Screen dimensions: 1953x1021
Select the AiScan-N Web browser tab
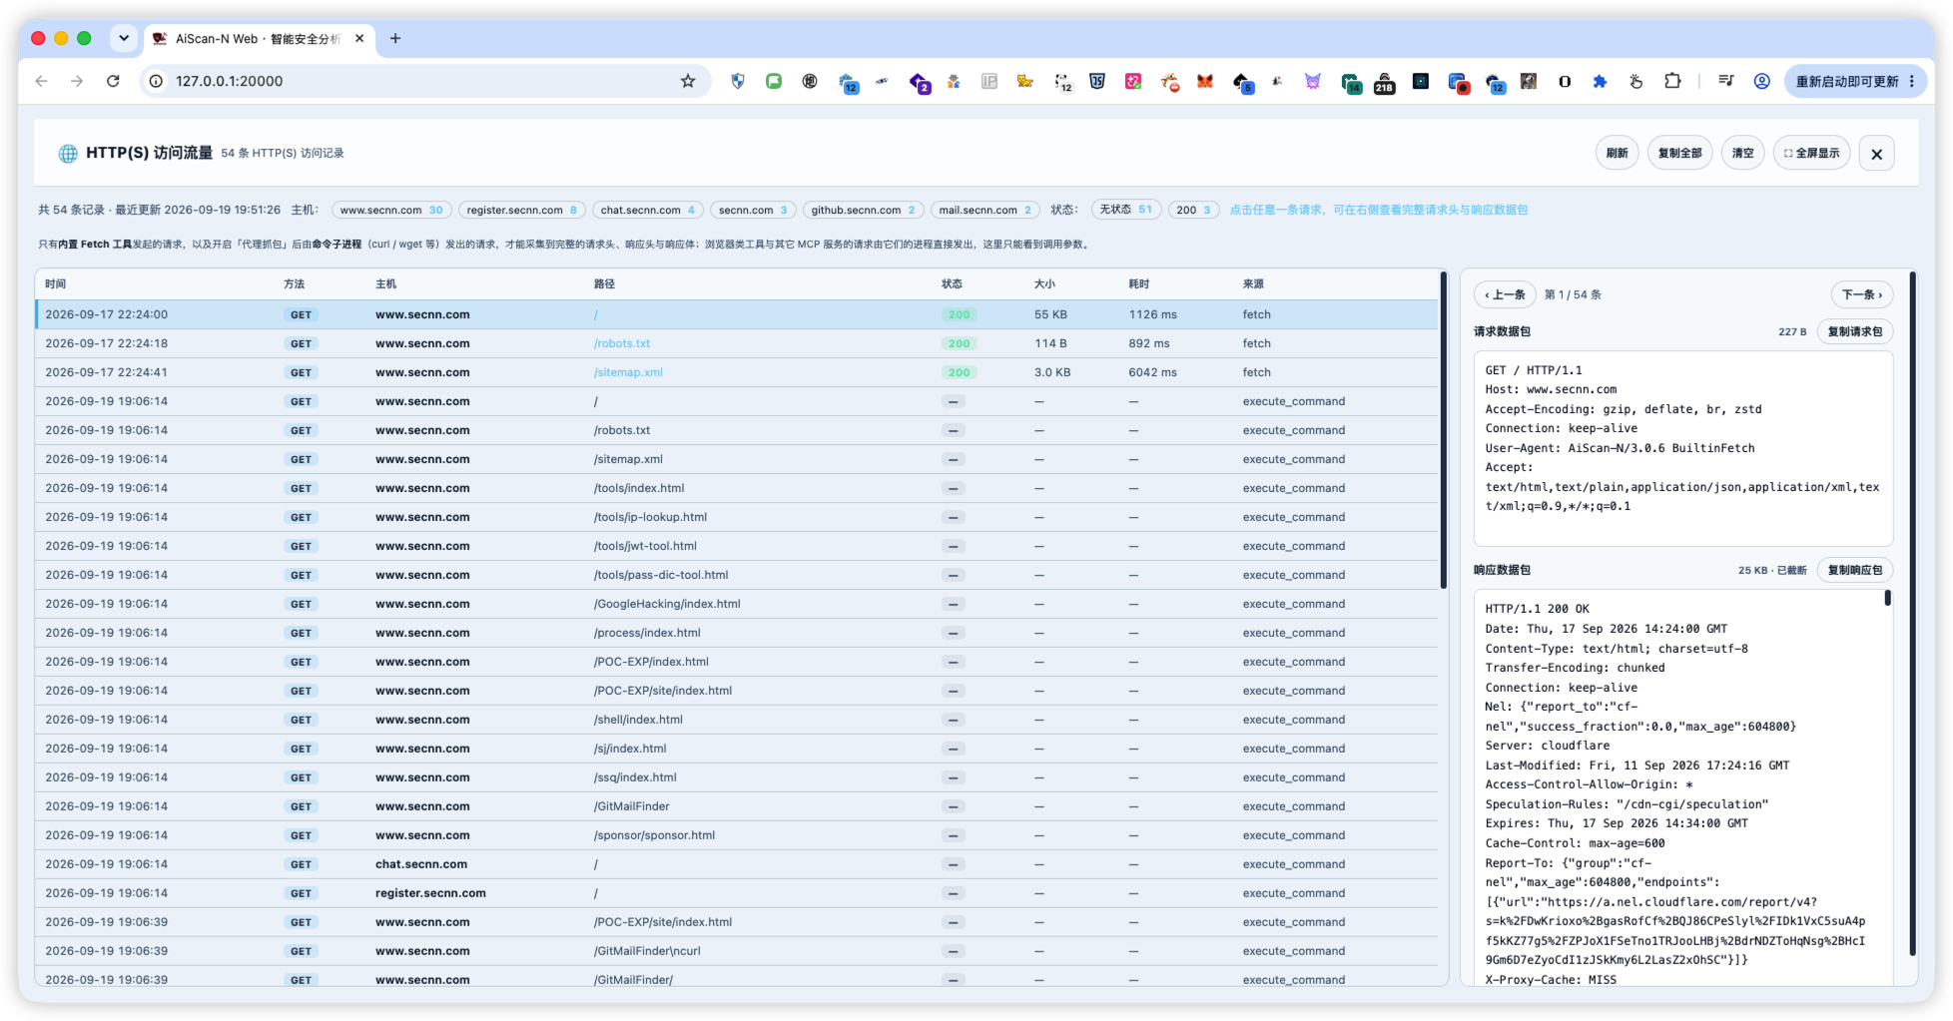click(x=258, y=38)
